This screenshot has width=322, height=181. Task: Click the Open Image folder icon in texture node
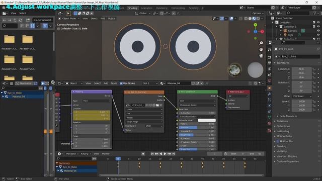pos(157,105)
